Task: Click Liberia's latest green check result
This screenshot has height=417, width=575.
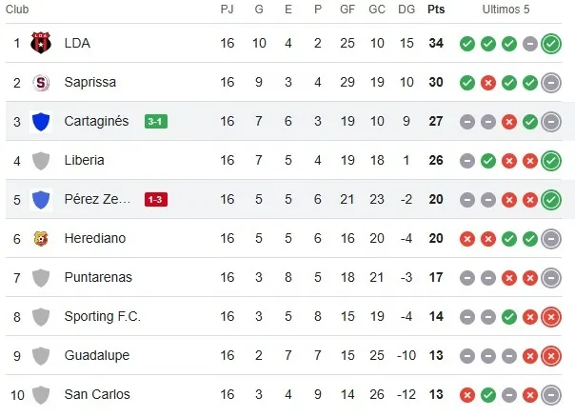Action: (x=551, y=160)
